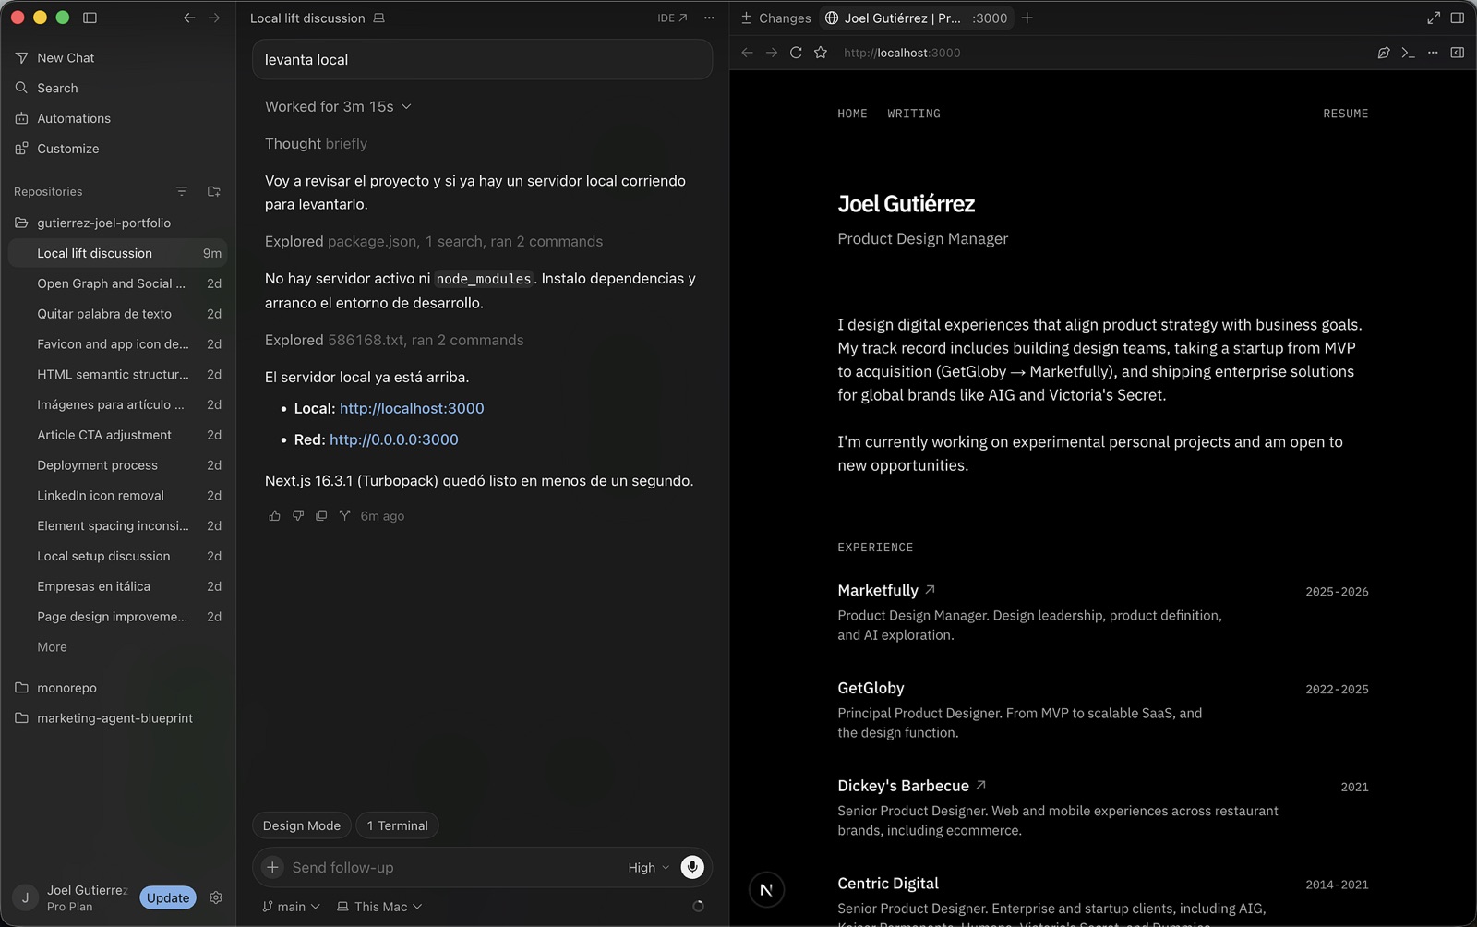This screenshot has height=927, width=1477.
Task: Click the fork/branch icon under response
Action: 344,515
